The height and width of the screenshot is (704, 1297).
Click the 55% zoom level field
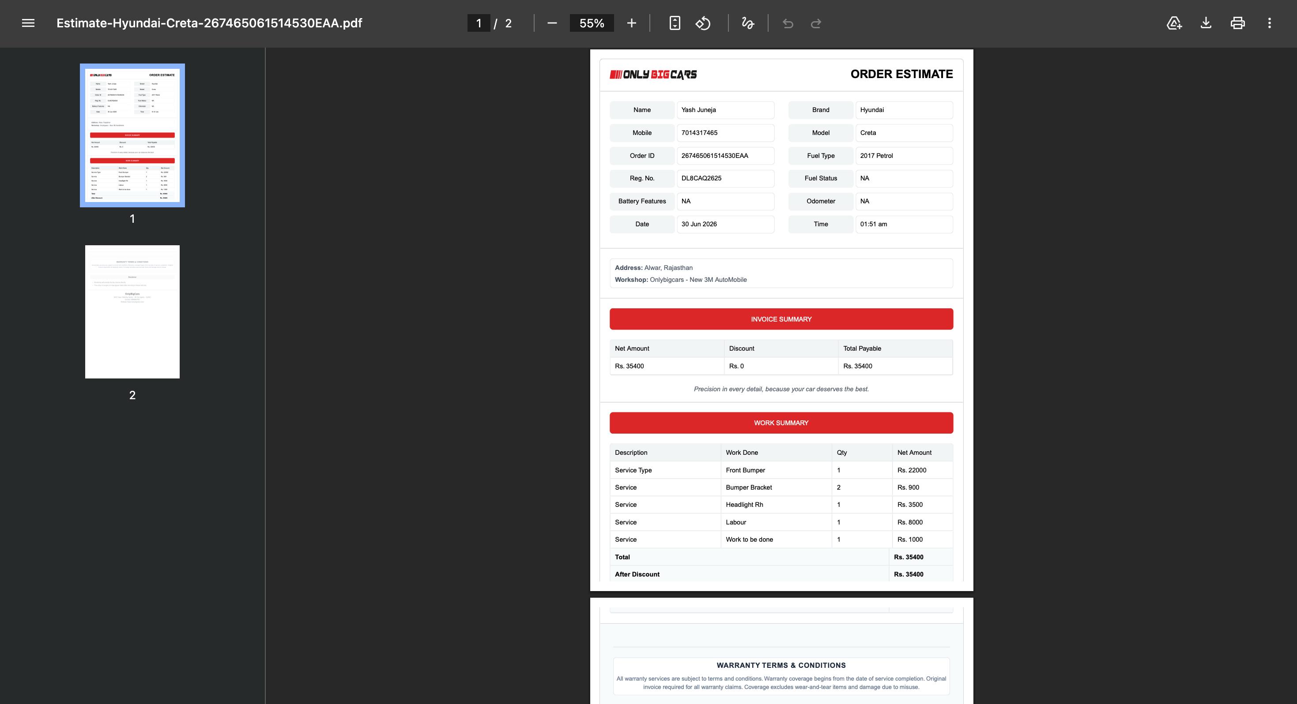(x=592, y=23)
